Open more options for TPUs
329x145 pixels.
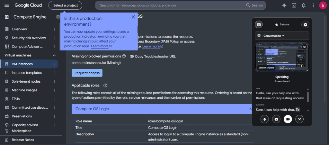[x=54, y=99]
